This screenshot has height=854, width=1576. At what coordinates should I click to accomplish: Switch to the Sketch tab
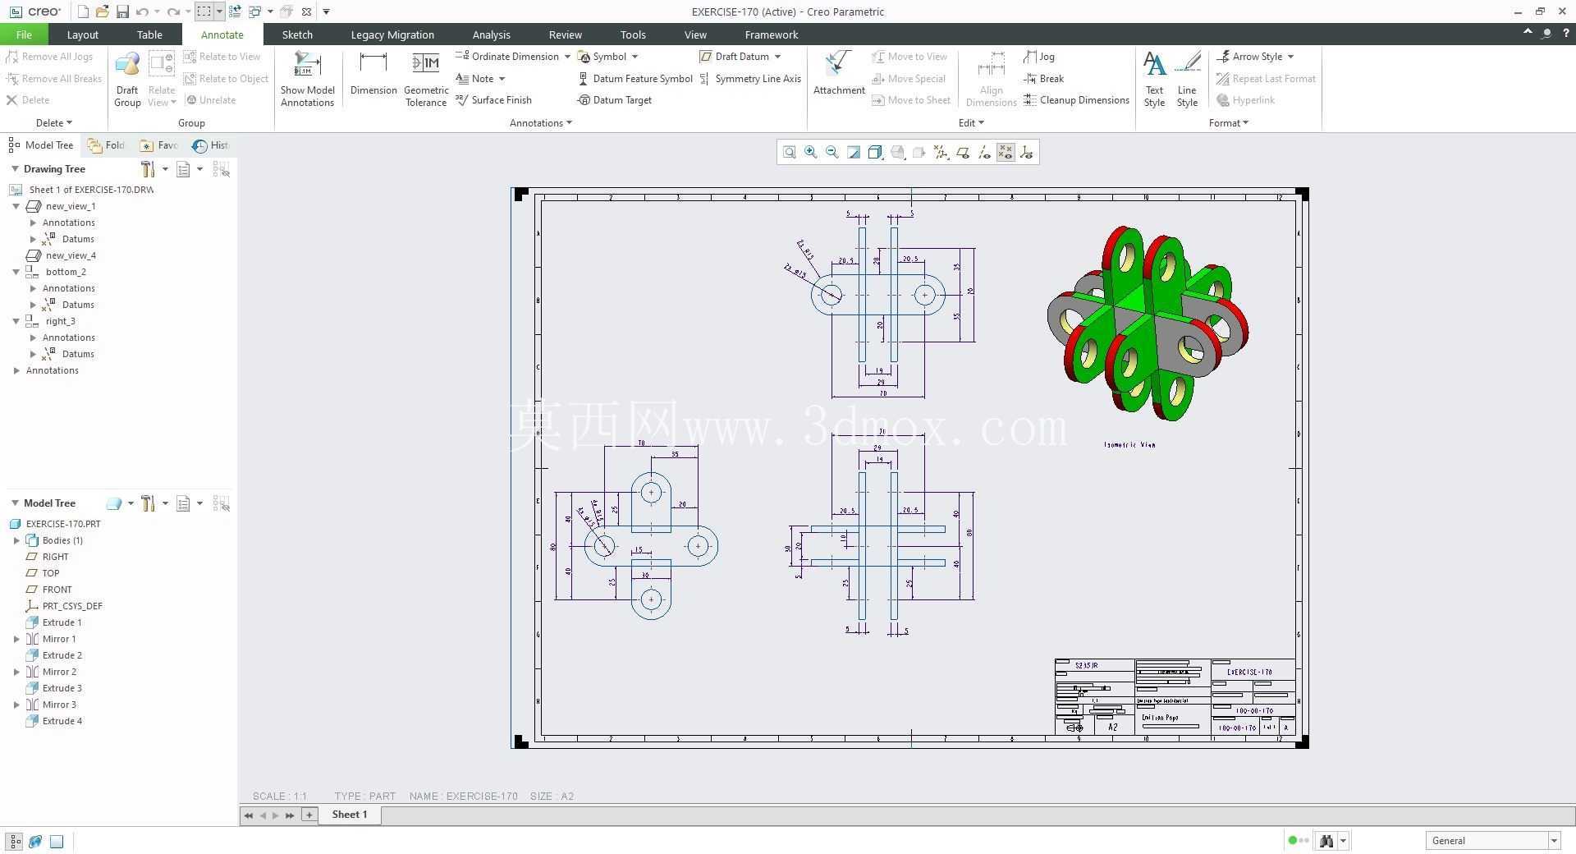(297, 34)
